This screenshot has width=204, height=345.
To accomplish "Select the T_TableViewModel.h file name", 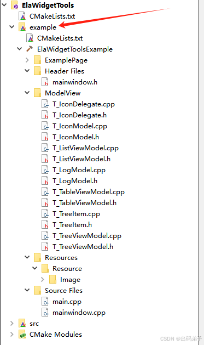I will (84, 203).
